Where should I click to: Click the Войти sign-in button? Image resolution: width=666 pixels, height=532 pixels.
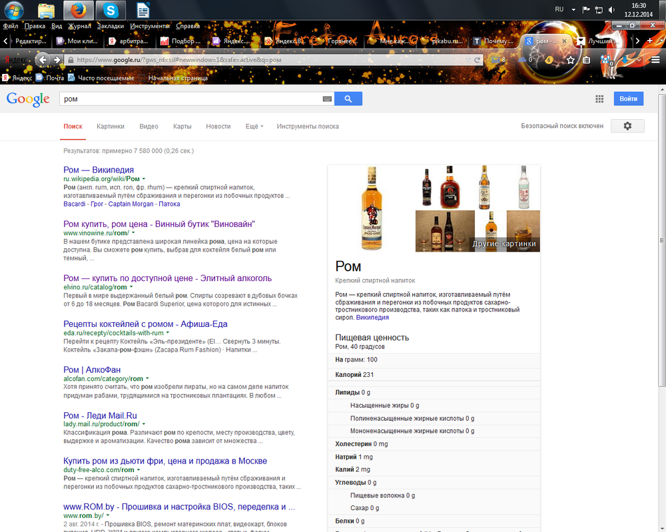[628, 99]
